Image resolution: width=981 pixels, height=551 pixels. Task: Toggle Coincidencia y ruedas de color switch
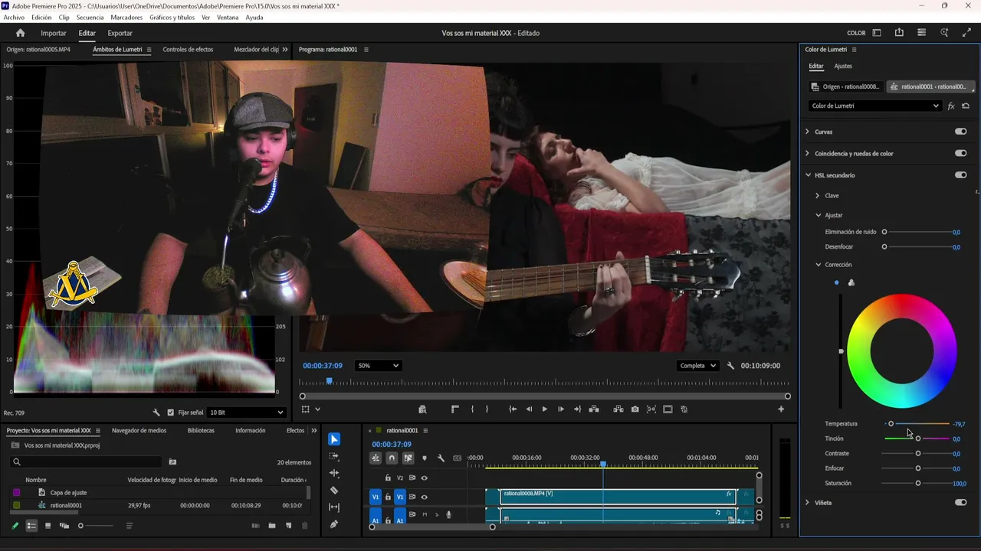point(960,154)
